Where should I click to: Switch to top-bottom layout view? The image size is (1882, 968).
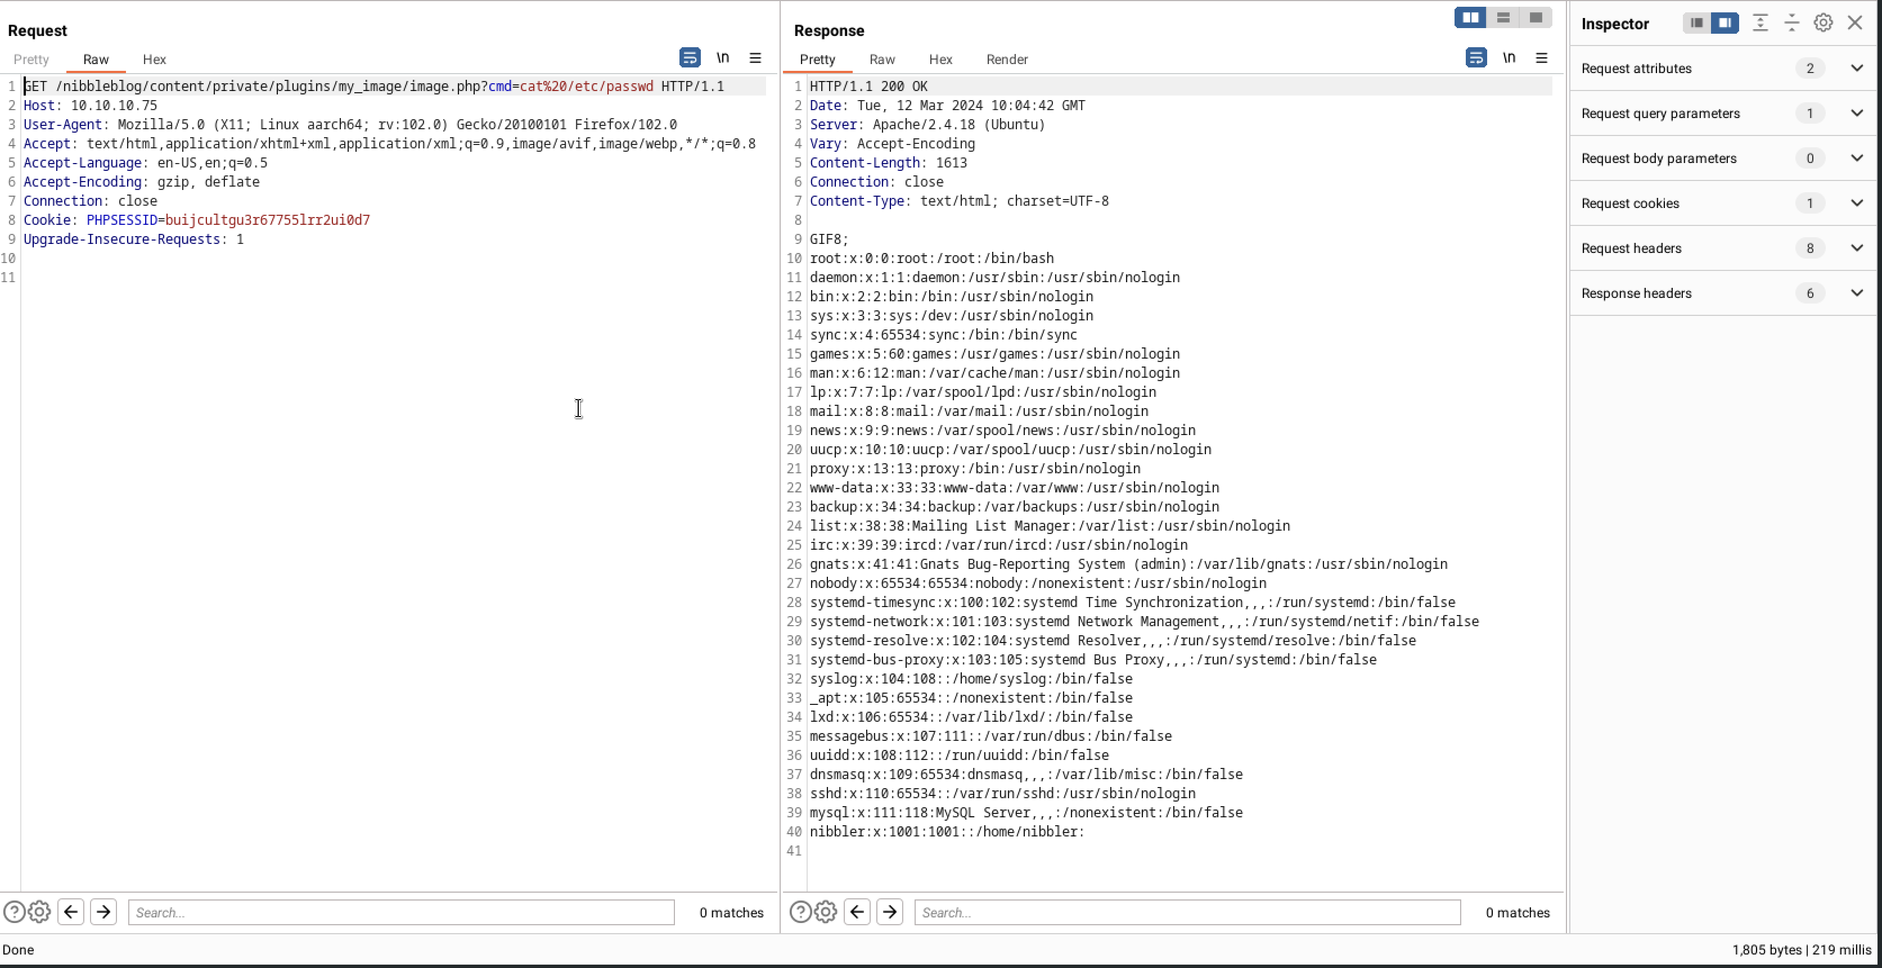1503,17
